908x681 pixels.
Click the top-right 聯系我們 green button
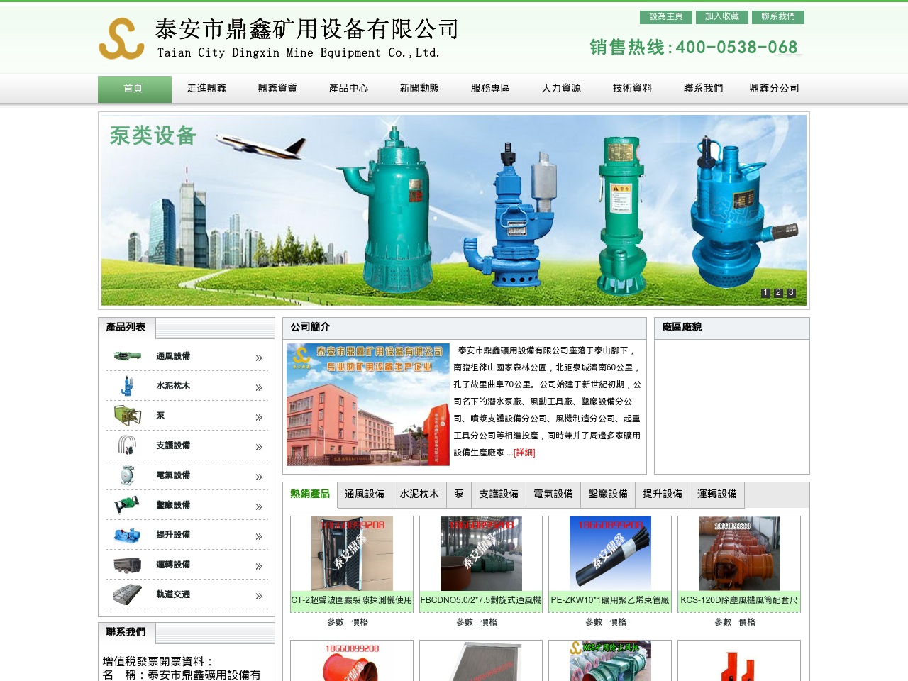(778, 17)
